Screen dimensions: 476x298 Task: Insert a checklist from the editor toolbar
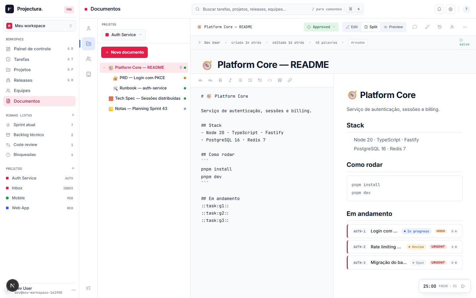[260, 80]
